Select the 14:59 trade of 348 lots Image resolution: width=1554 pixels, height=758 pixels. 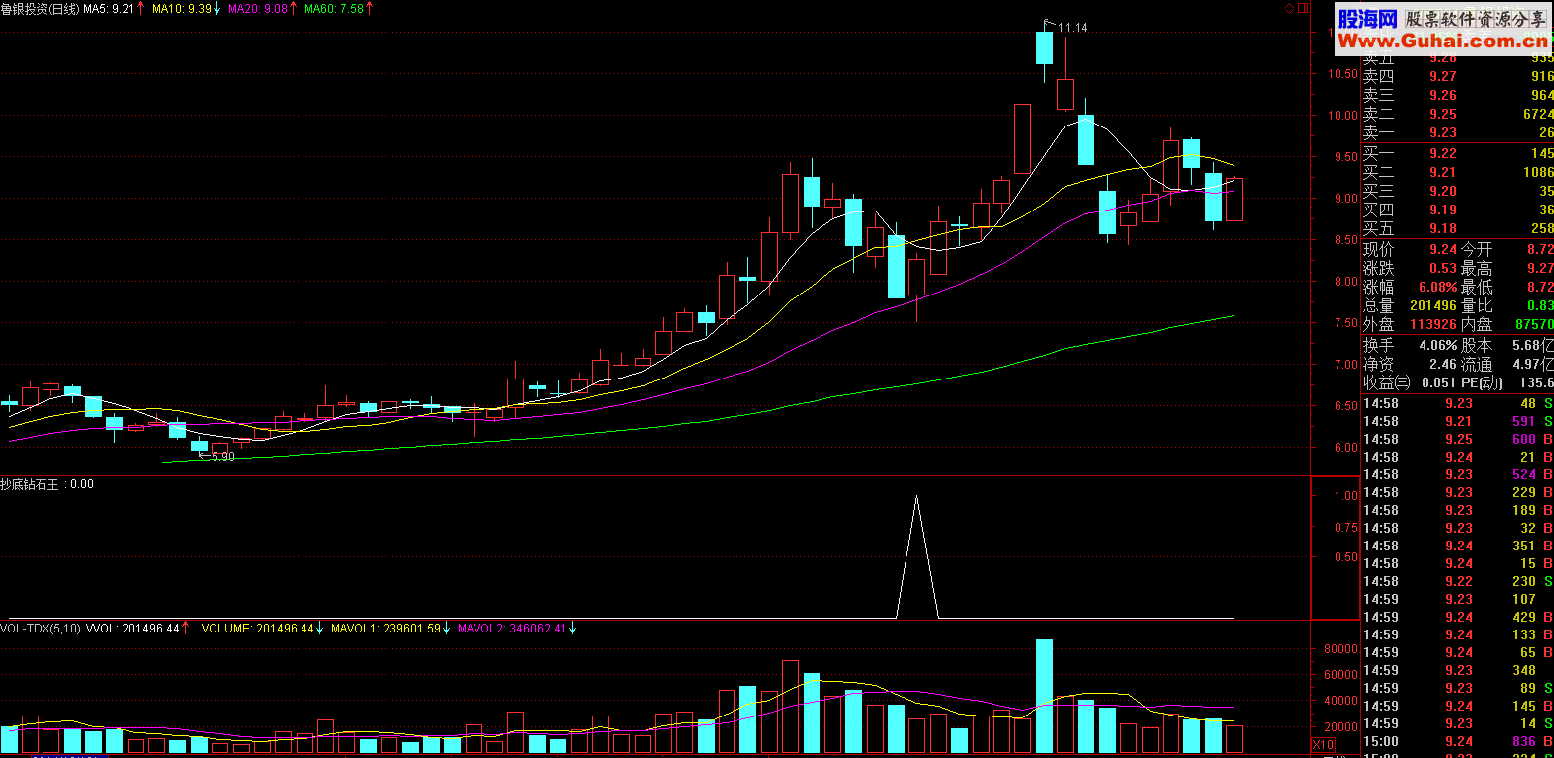click(x=1457, y=670)
